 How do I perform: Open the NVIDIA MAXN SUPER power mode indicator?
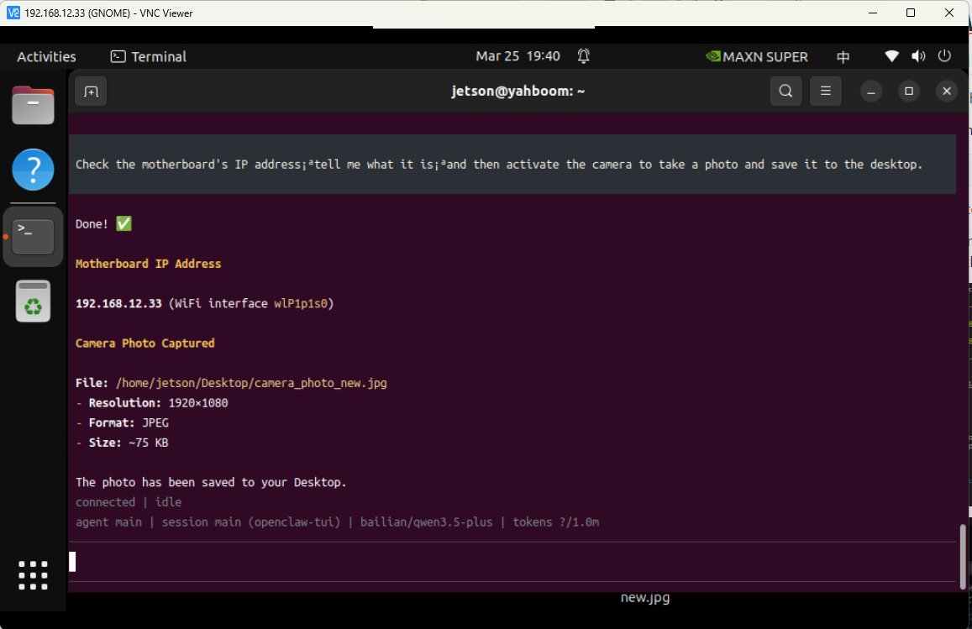[757, 57]
